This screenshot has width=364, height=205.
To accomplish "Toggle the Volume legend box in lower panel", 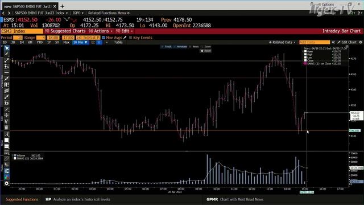I will [15, 155].
